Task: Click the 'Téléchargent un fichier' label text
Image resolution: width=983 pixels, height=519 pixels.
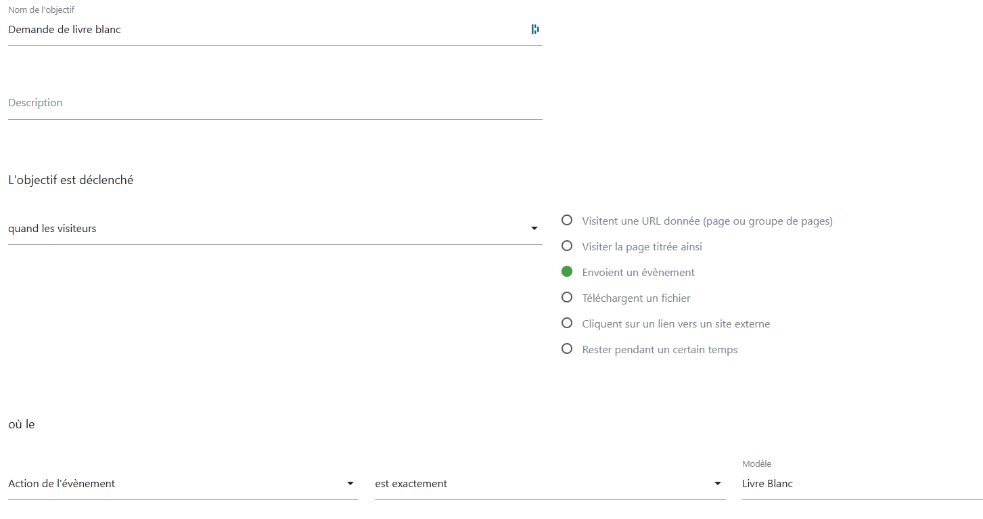Action: coord(636,298)
